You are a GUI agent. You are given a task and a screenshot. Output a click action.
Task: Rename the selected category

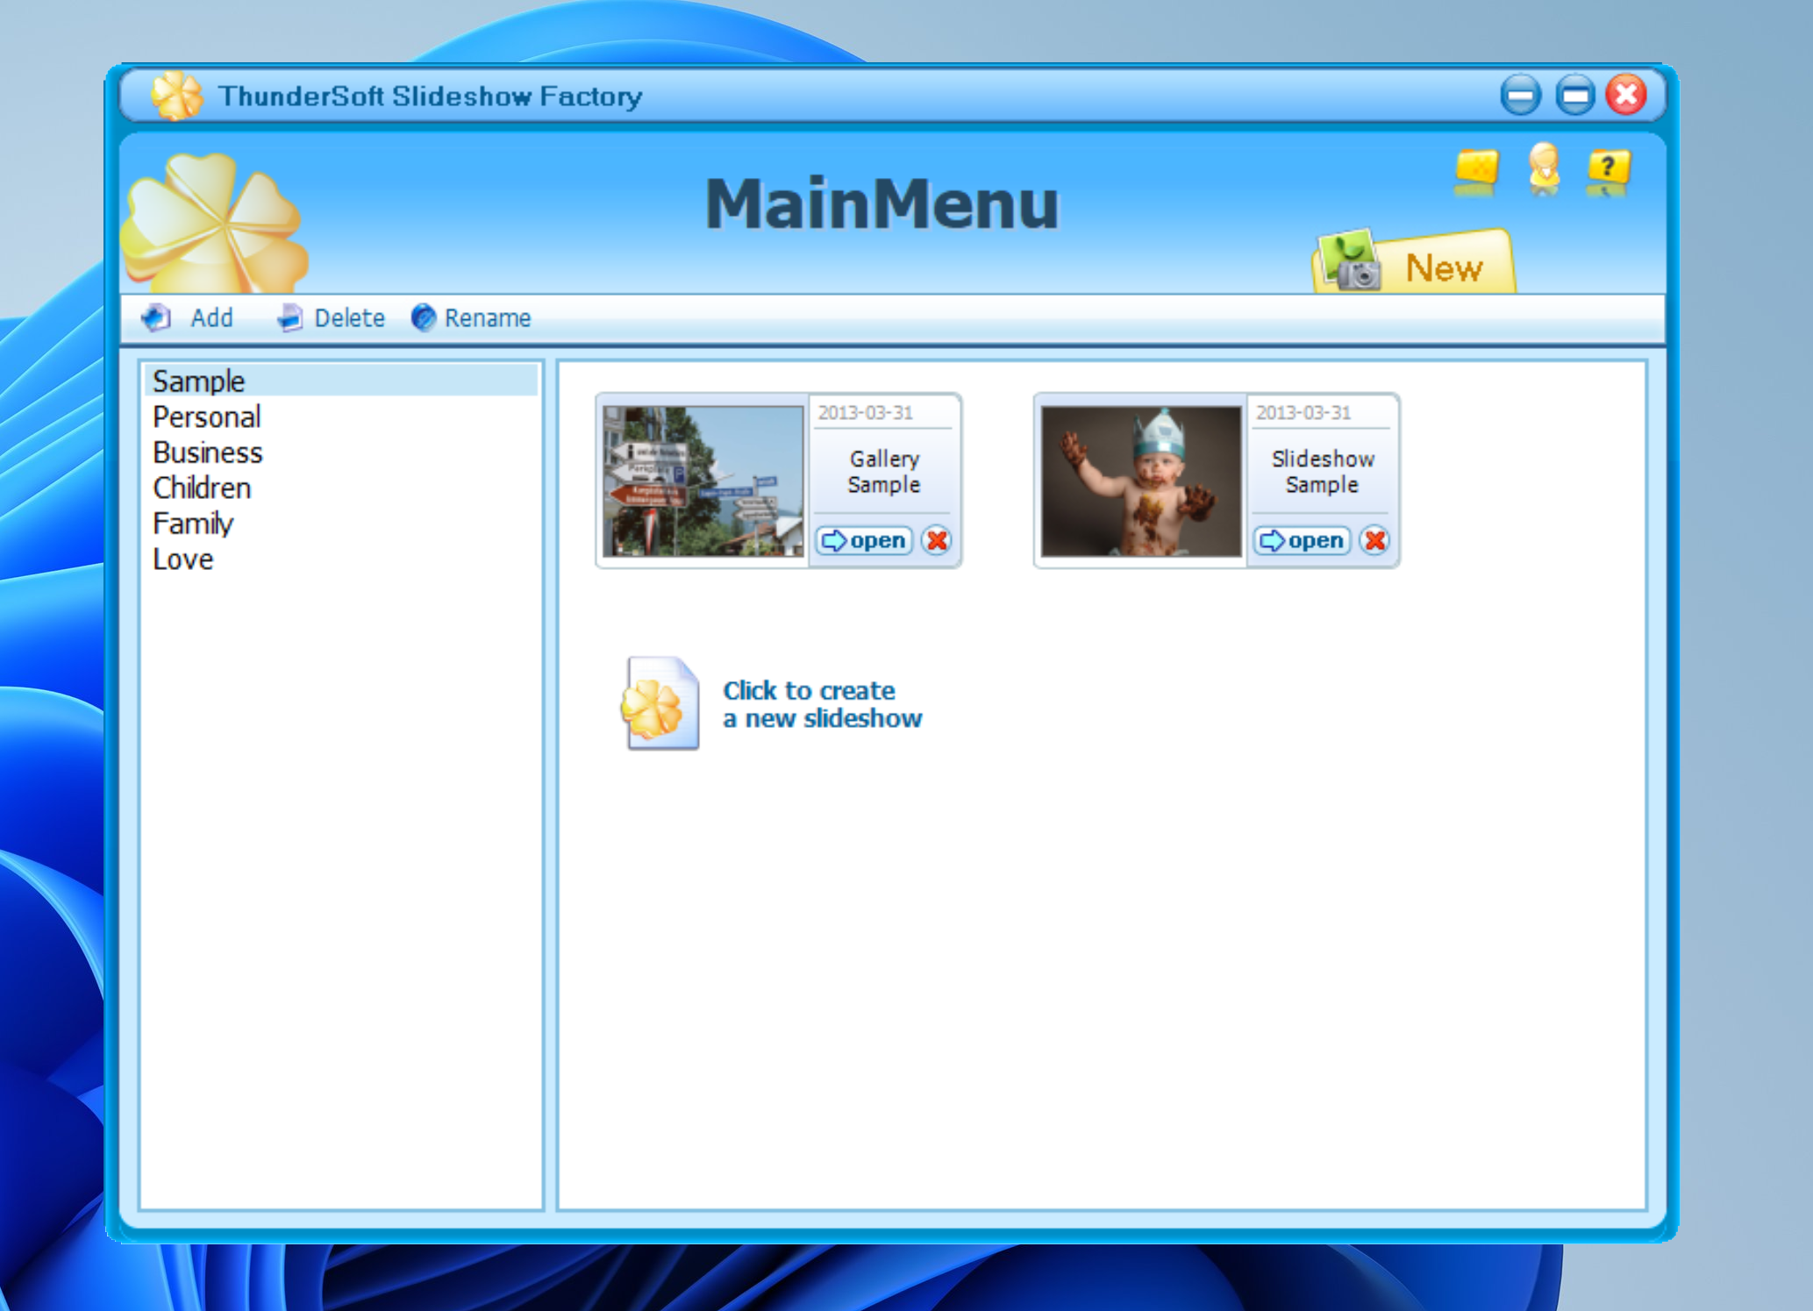click(x=471, y=317)
